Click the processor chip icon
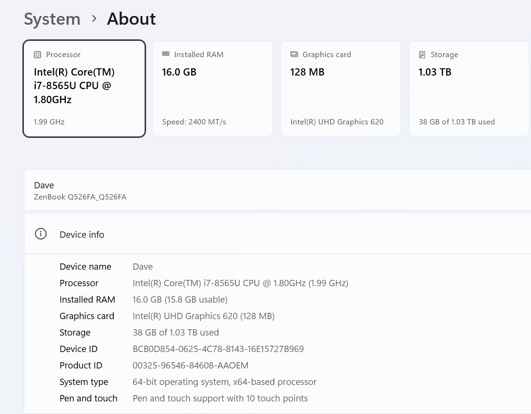This screenshot has height=414, width=531. pyautogui.click(x=38, y=55)
